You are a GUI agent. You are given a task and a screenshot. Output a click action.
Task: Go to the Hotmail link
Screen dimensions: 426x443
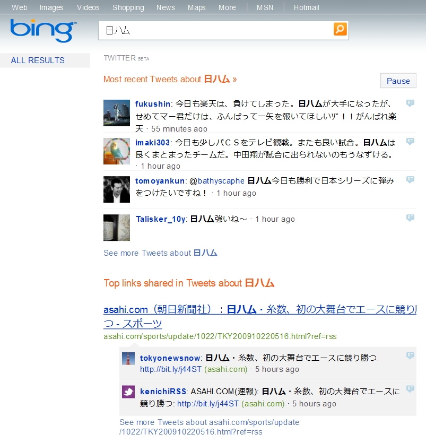307,7
